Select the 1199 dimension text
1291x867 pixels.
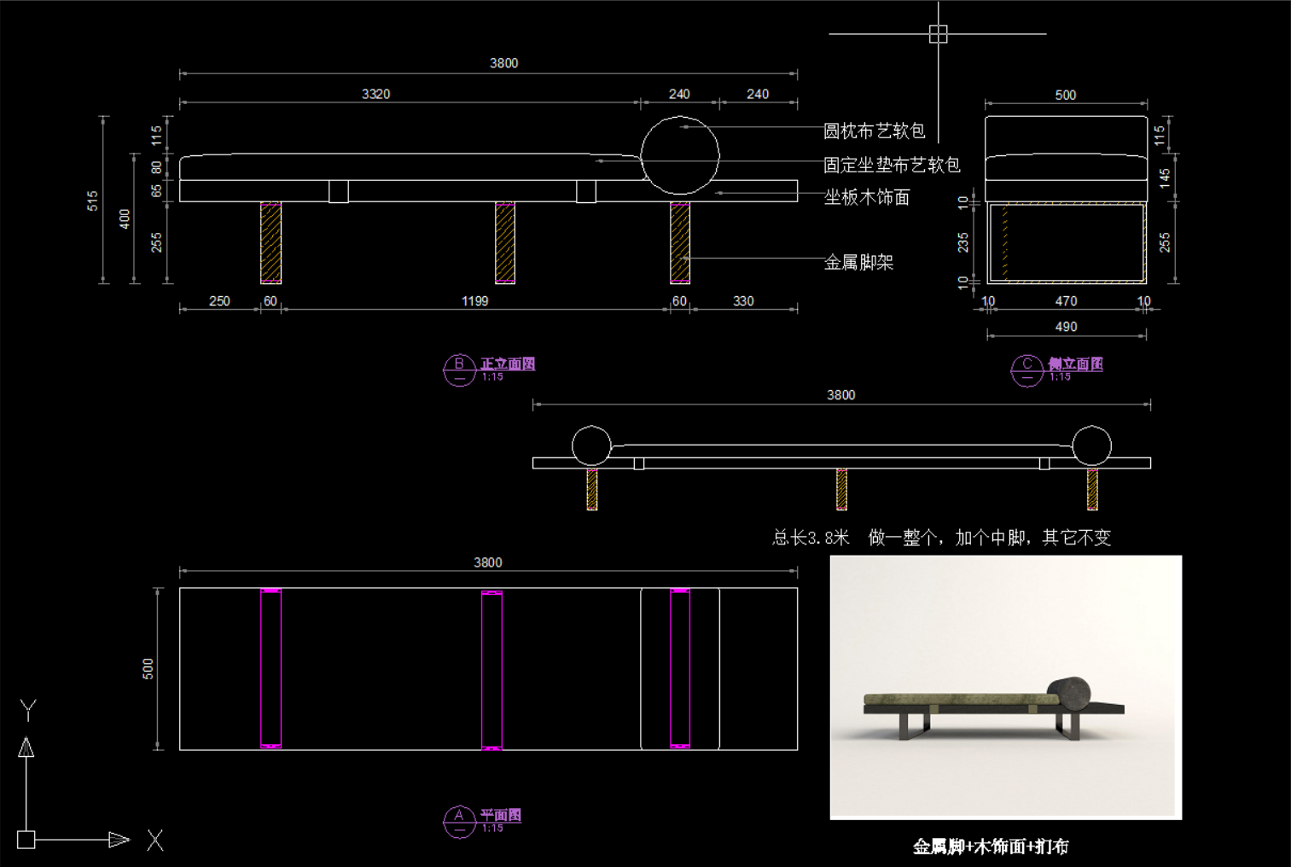(x=474, y=301)
